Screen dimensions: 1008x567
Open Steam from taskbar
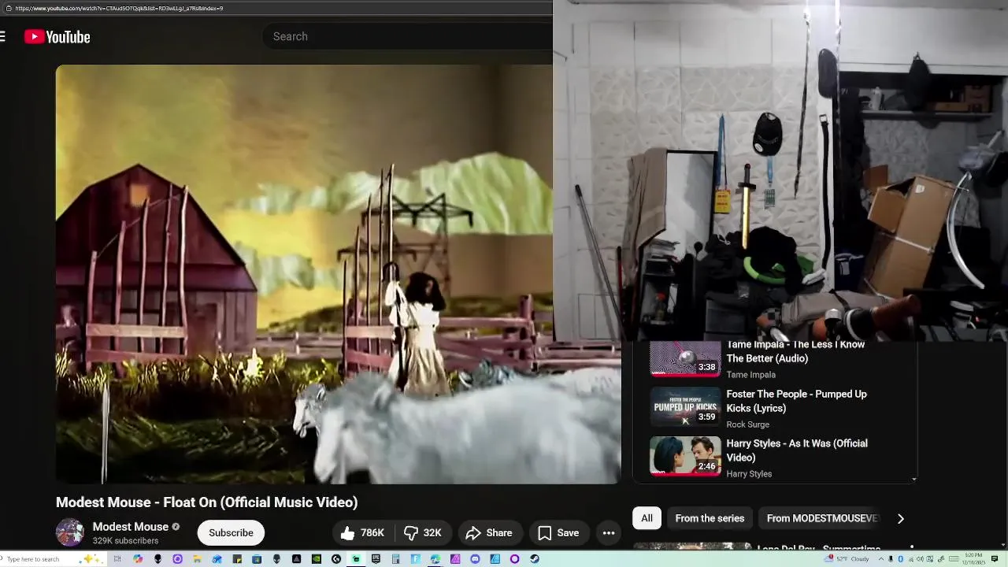pyautogui.click(x=535, y=559)
